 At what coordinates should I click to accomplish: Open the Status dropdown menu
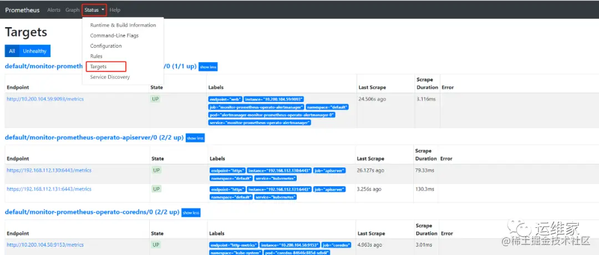click(94, 10)
